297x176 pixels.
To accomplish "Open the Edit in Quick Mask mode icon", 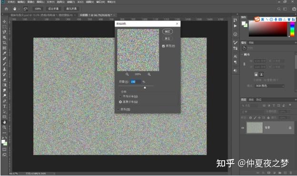I will click(x=4, y=149).
